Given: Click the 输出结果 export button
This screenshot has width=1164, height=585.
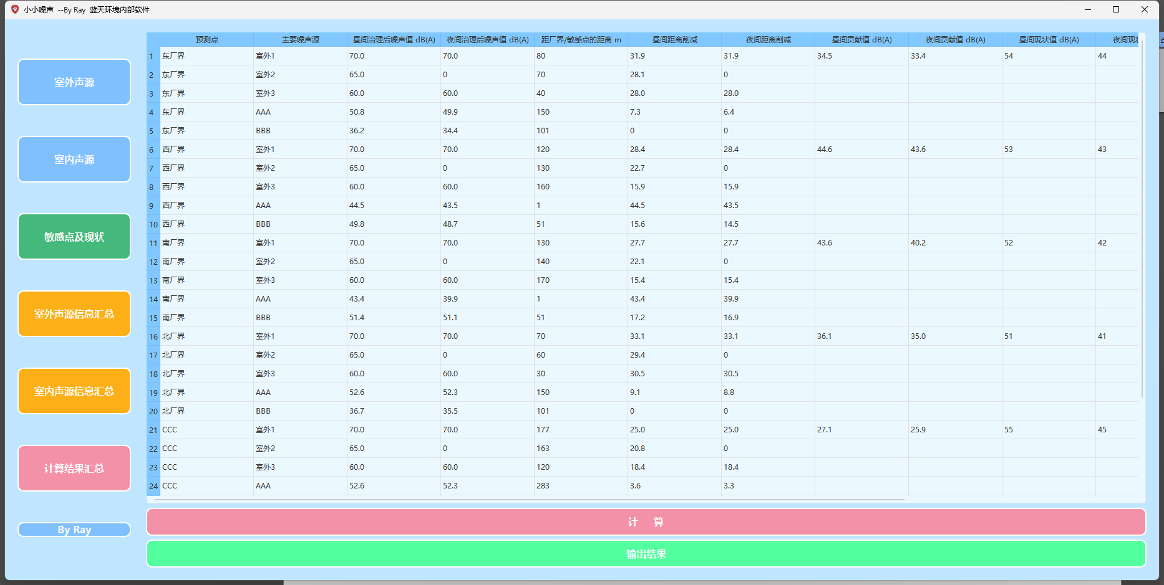Looking at the screenshot, I should pyautogui.click(x=646, y=554).
